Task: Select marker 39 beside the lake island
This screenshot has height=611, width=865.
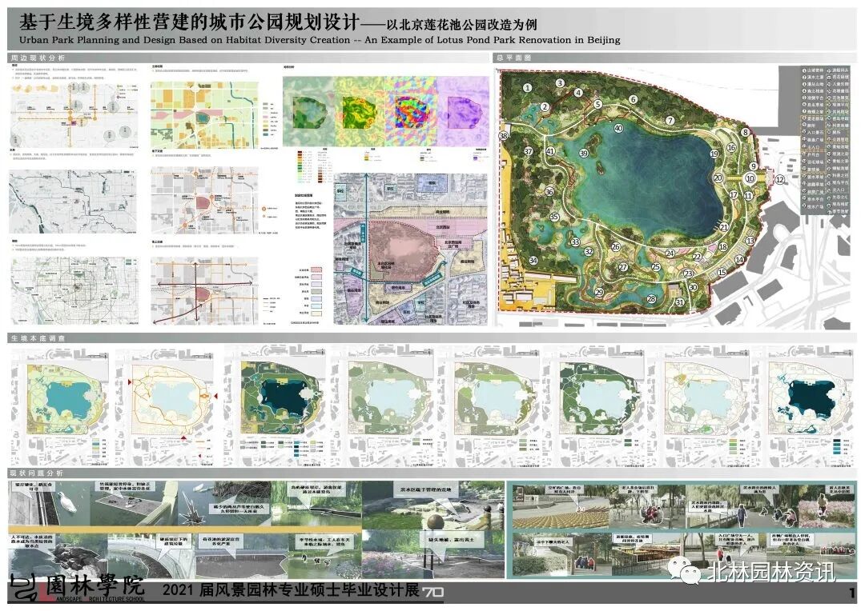Action: pyautogui.click(x=584, y=154)
